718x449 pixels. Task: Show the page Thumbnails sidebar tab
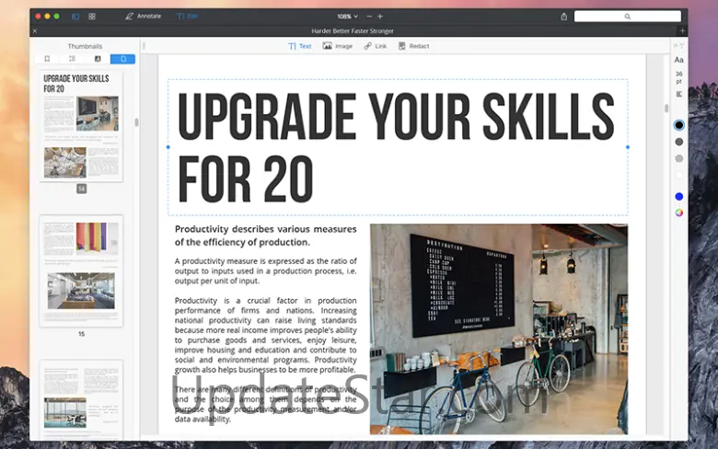[122, 59]
